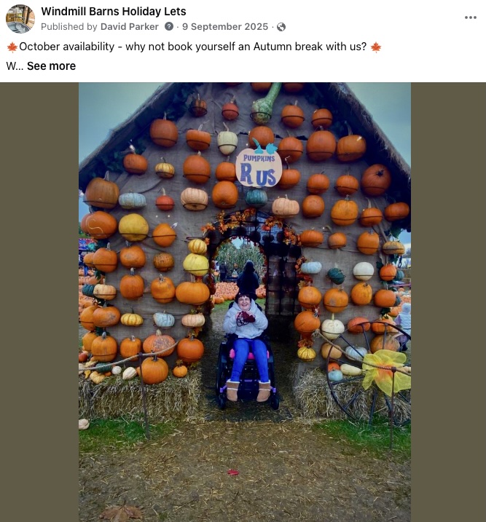The width and height of the screenshot is (486, 522).
Task: Open post options three-dot menu
Action: tap(471, 17)
